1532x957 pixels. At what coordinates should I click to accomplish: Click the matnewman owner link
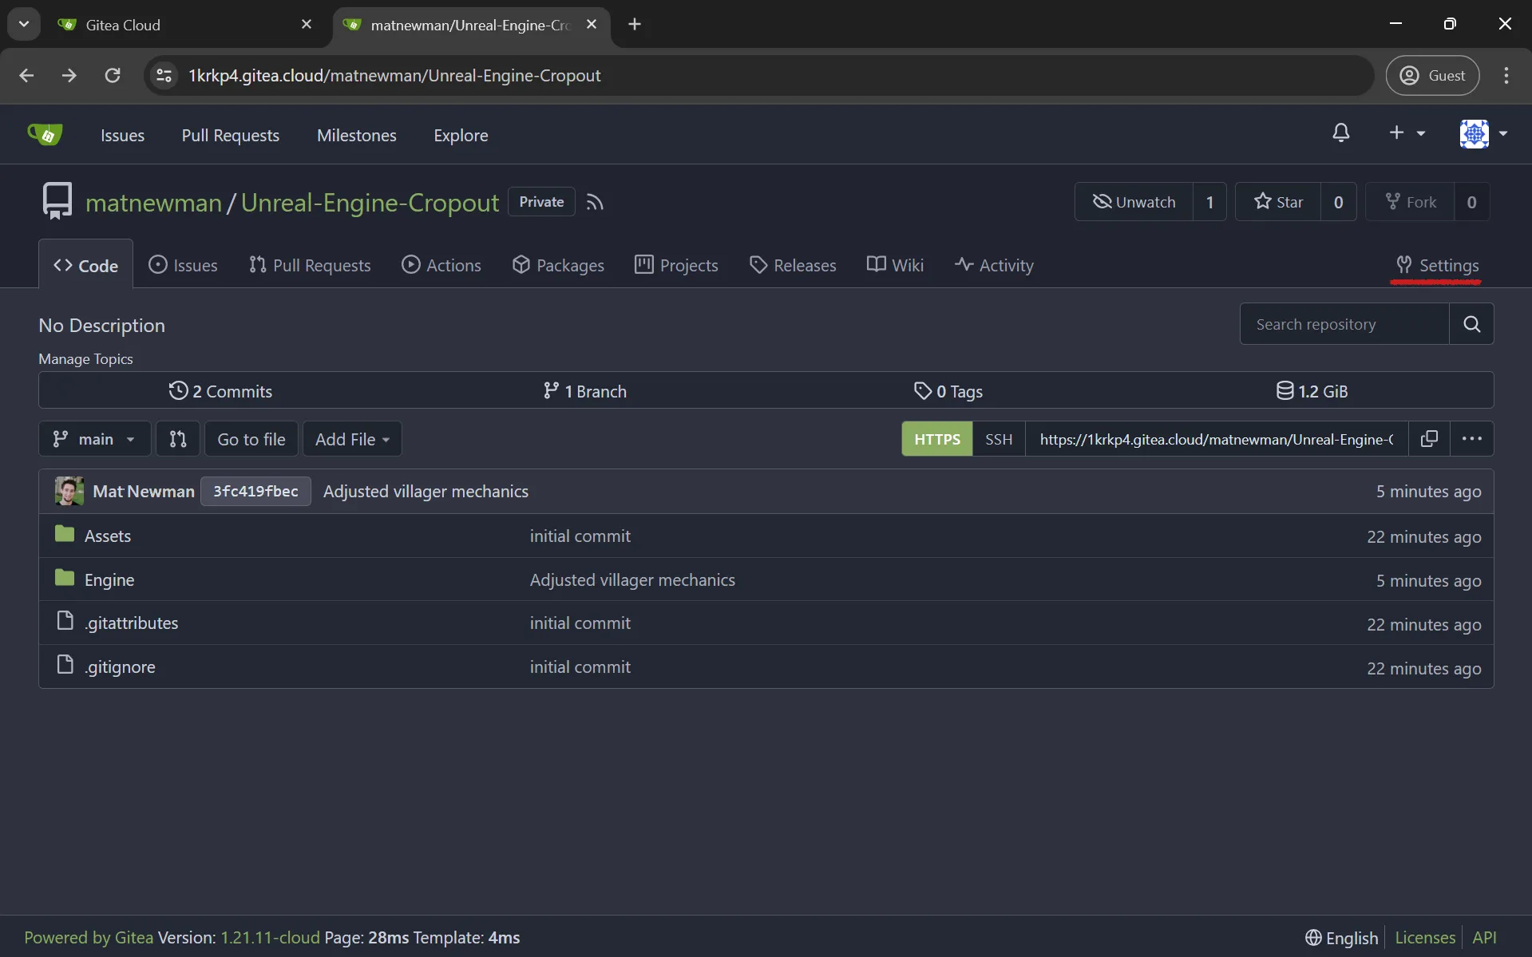pyautogui.click(x=153, y=203)
